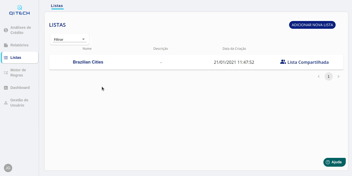Click the Gestão de Usuário person icon
The image size is (352, 176).
(x=6, y=103)
